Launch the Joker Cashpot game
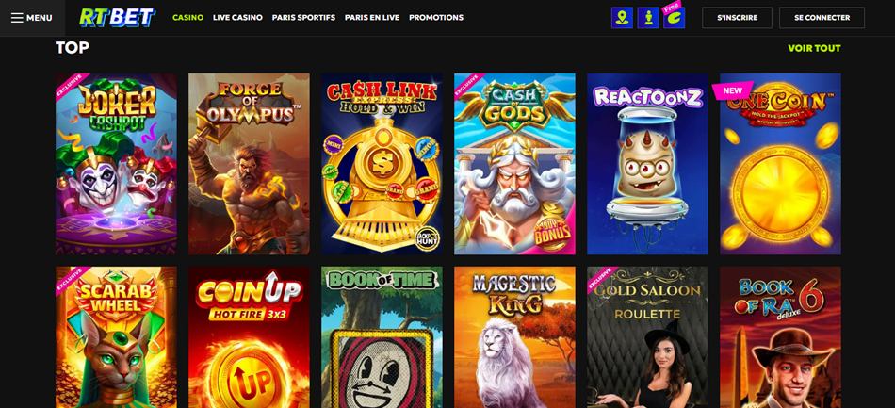 pos(116,164)
